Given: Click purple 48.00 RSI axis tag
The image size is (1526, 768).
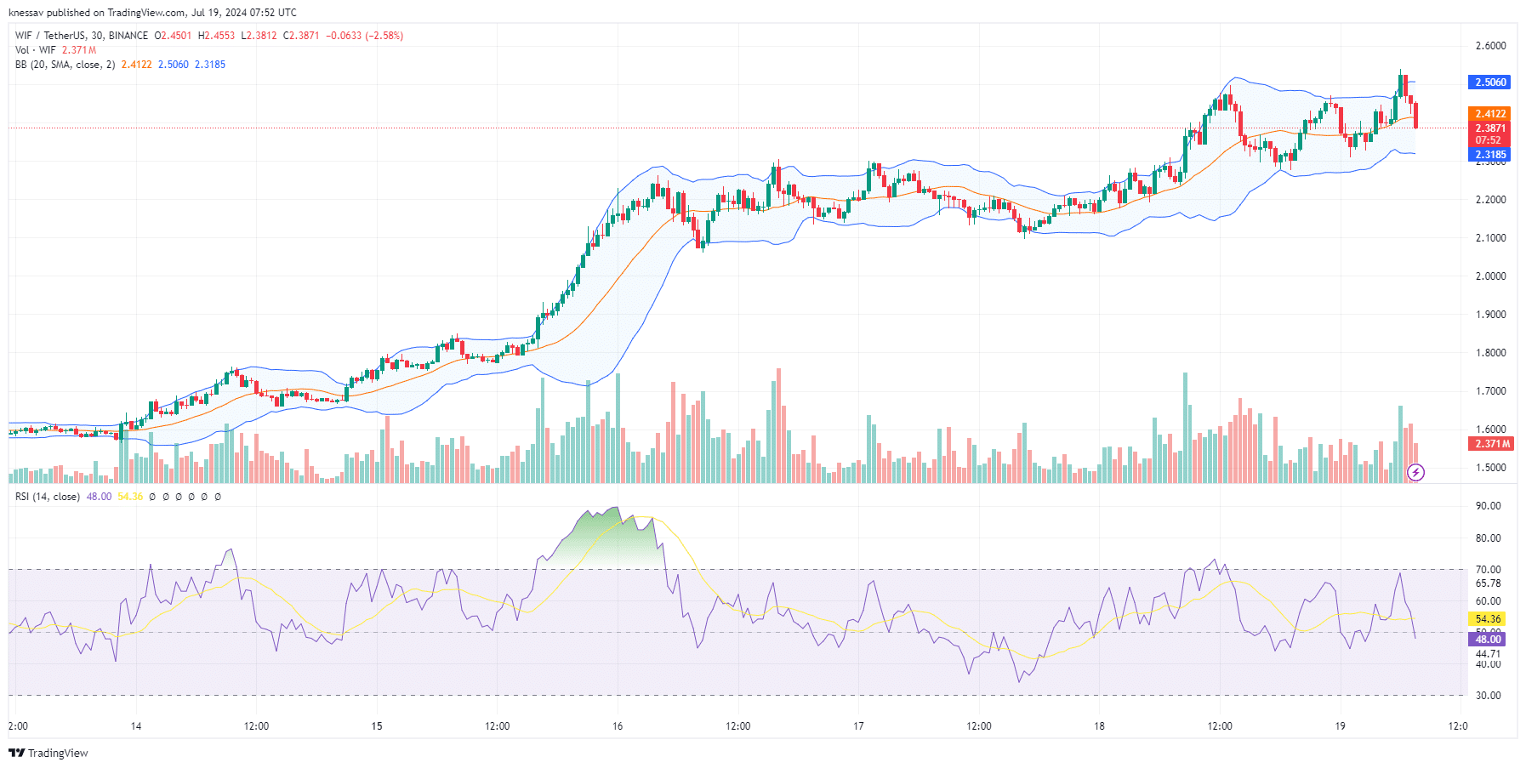Looking at the screenshot, I should coord(1487,640).
